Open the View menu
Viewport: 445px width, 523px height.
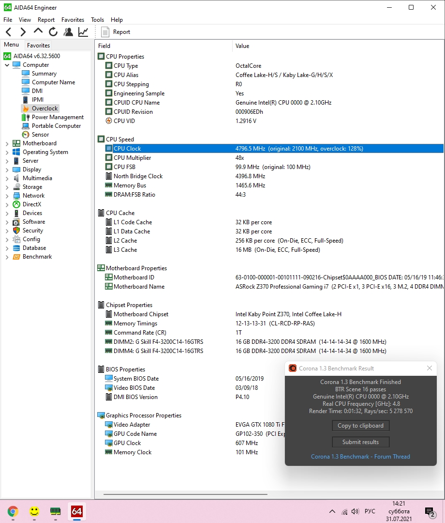coord(25,20)
